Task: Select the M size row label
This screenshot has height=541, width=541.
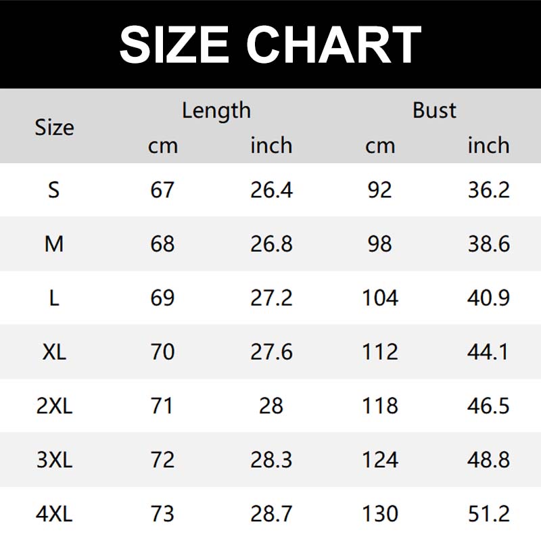Action: [54, 244]
